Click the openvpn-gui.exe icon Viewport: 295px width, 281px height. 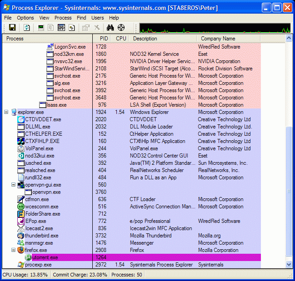tap(21, 185)
